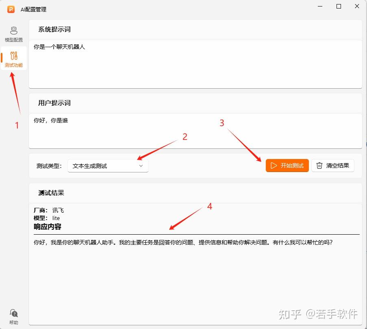Close the AI配置管理 window
367x329 pixels.
click(357, 7)
